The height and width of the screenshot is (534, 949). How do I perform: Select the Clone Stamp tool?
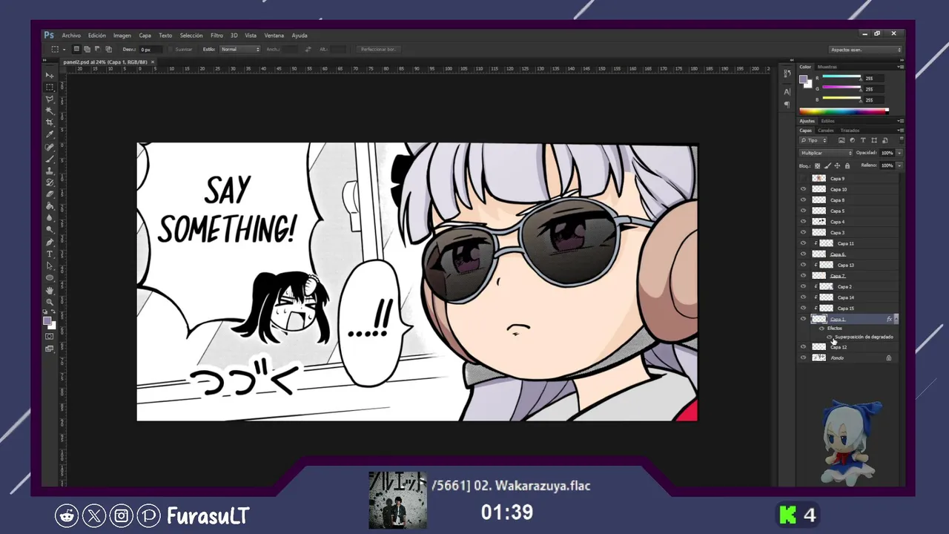[x=50, y=171]
